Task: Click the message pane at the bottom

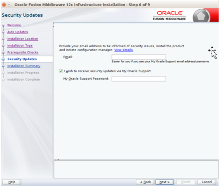Action: [136, 169]
